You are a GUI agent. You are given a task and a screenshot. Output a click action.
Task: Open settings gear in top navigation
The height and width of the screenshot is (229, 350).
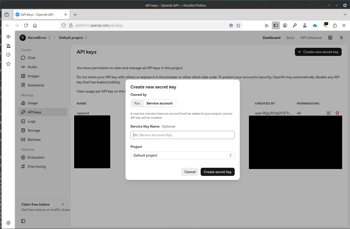pyautogui.click(x=330, y=38)
